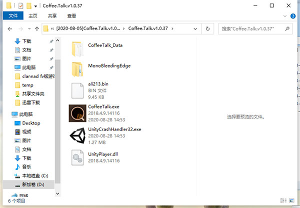Select 新加卷 (D:) drive

(28, 184)
